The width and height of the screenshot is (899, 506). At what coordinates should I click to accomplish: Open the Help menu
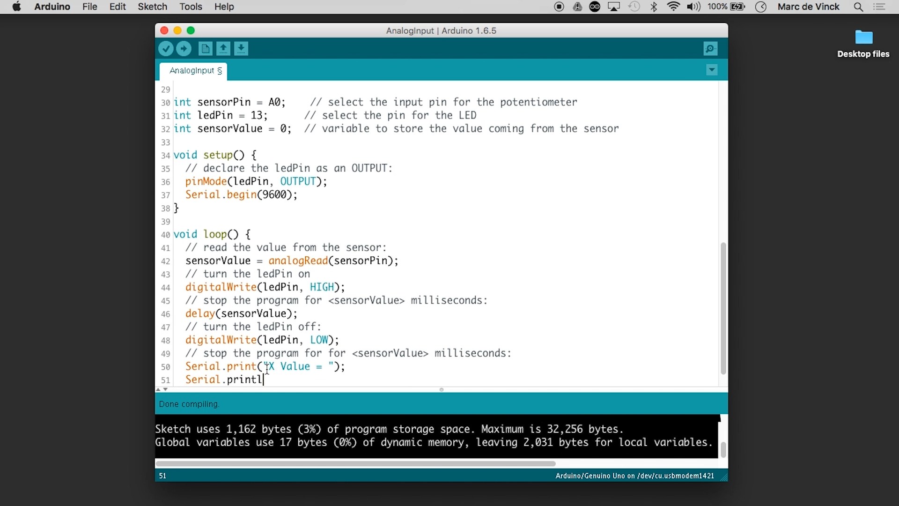tap(224, 7)
